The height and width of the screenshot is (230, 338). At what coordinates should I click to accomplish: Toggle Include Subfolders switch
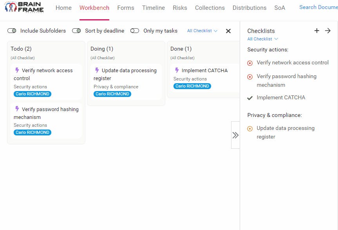[12, 31]
